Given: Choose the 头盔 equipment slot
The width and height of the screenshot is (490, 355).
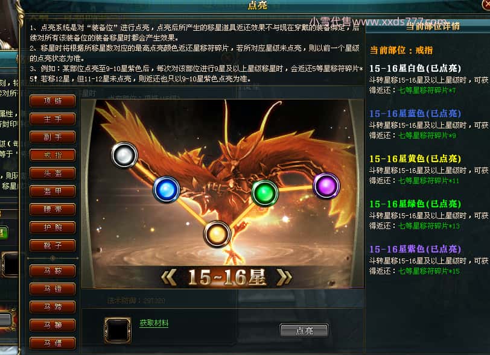Looking at the screenshot, I should tap(52, 174).
